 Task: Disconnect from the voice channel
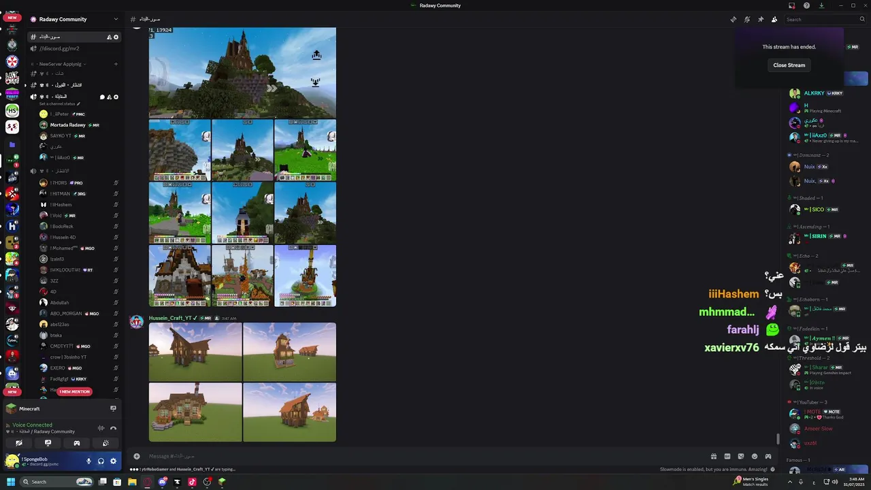(114, 428)
